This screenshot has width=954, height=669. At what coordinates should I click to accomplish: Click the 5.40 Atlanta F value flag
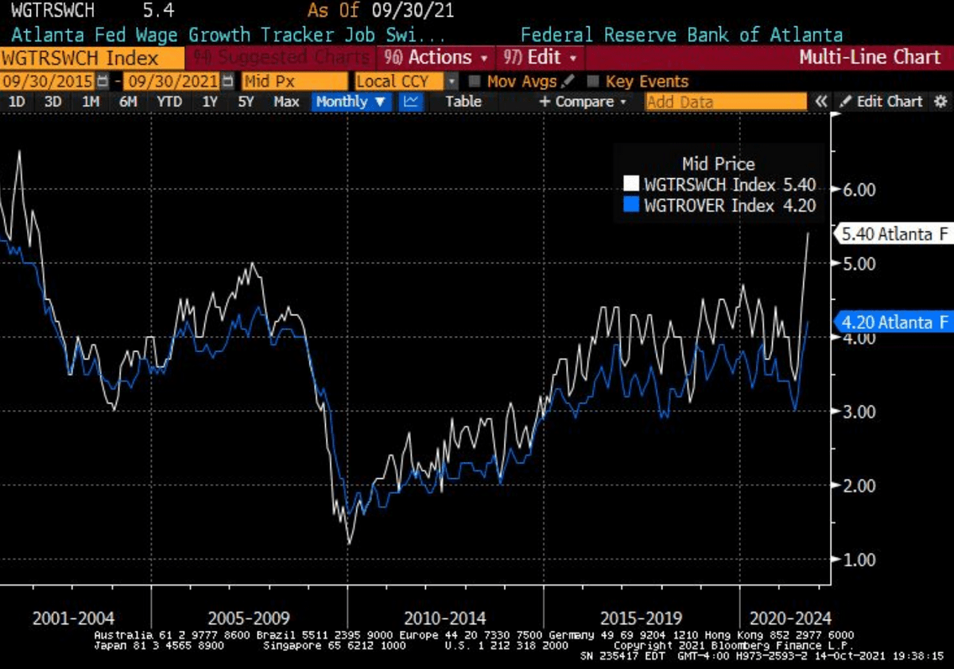click(x=895, y=234)
